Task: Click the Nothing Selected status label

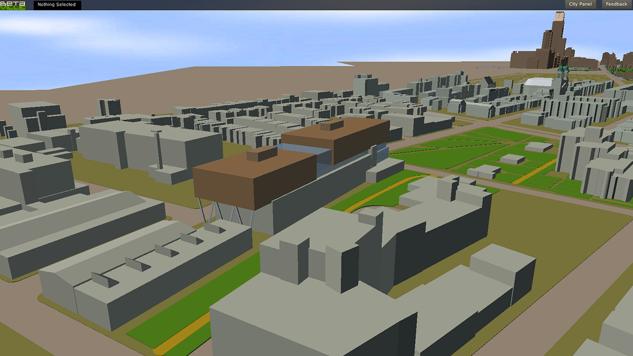Action: pyautogui.click(x=57, y=5)
